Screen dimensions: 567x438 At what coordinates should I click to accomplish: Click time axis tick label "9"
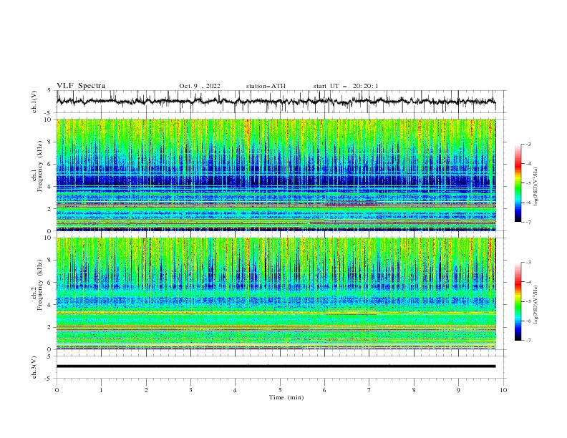(458, 390)
